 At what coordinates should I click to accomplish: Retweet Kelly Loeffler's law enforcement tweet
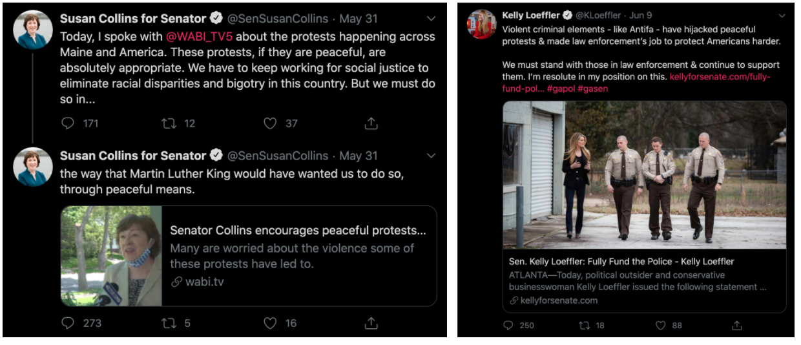click(x=584, y=325)
